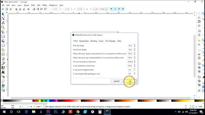Click the no-paint X swatch
Screen dimensions: 205x115
2,101
